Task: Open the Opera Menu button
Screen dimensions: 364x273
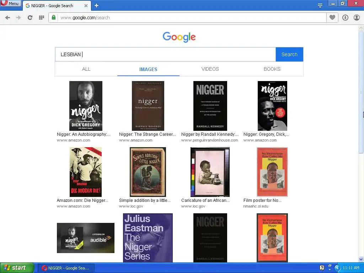Action: pos(11,3)
